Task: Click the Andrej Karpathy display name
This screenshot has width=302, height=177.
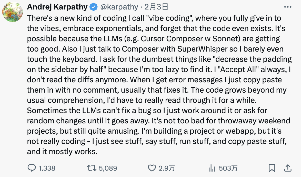Action: (57, 7)
